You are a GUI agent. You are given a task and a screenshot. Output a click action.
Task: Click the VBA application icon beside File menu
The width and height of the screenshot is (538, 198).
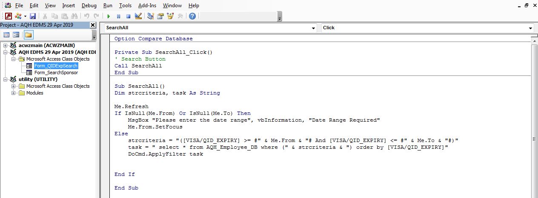(x=8, y=6)
